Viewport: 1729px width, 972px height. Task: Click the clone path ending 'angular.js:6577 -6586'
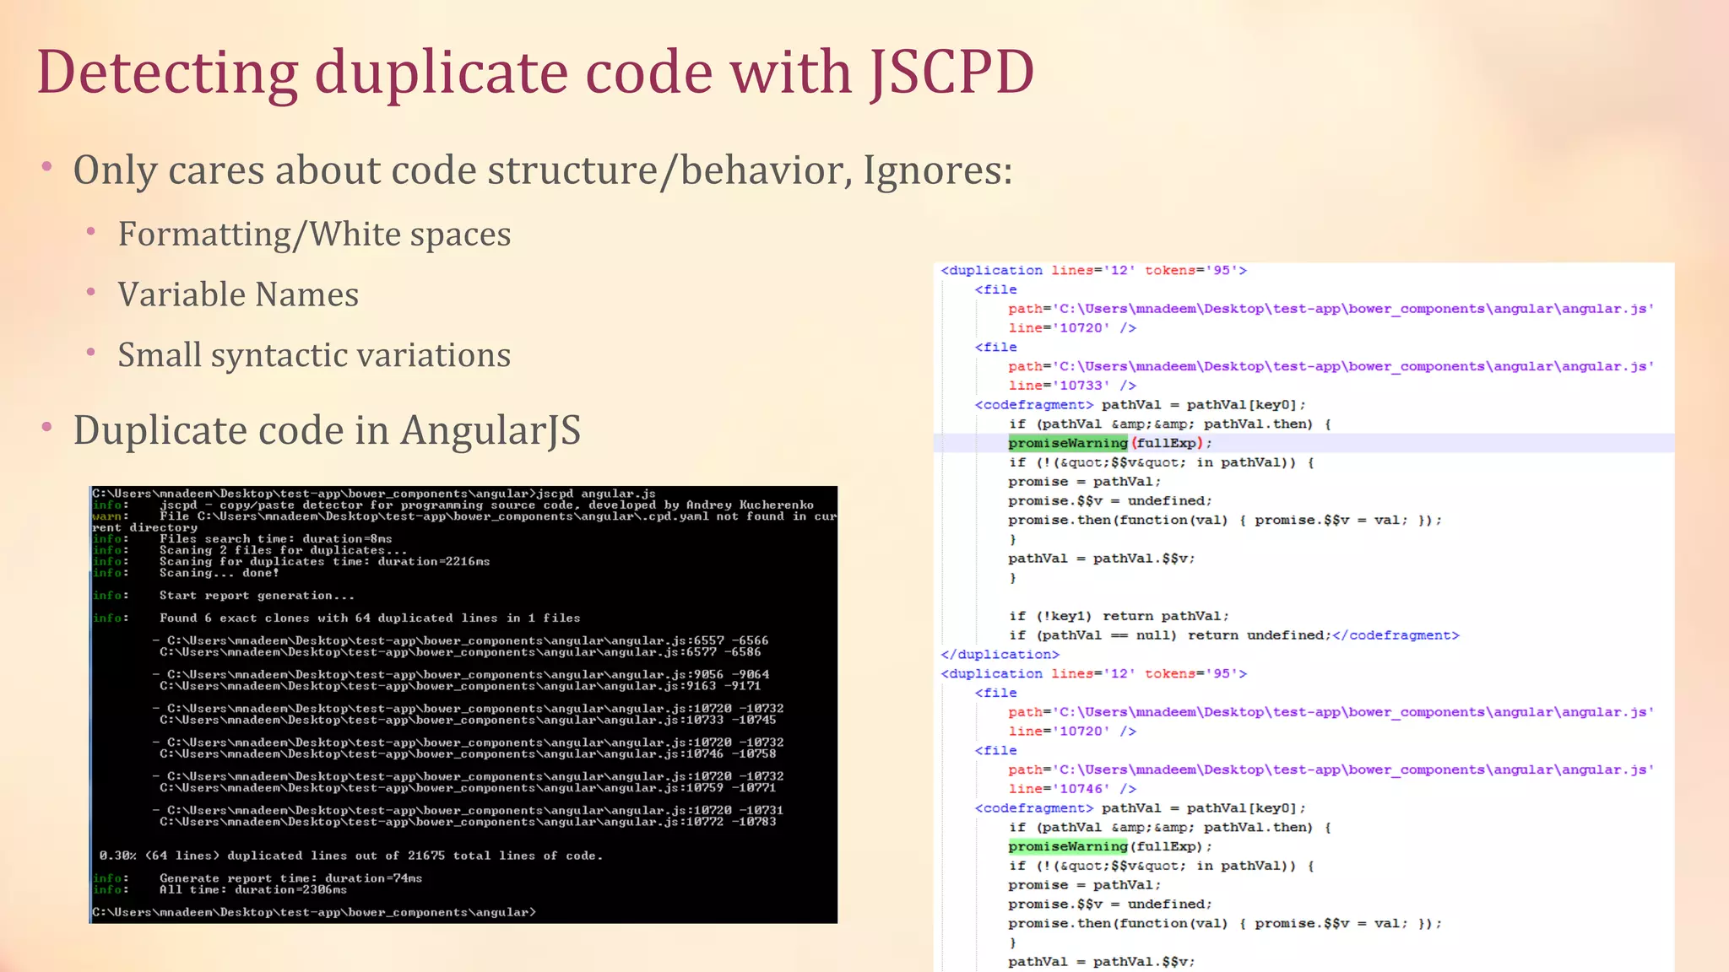pyautogui.click(x=460, y=652)
